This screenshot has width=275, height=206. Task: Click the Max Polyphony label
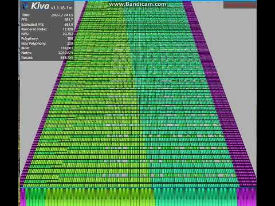click(x=34, y=43)
